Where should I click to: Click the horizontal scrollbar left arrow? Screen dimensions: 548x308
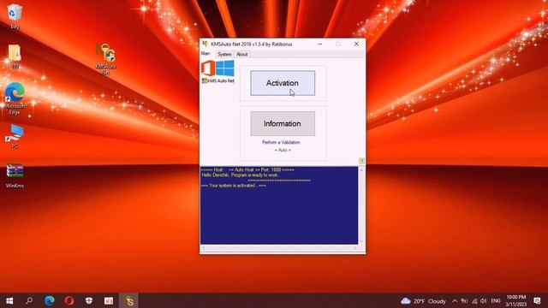click(x=204, y=248)
